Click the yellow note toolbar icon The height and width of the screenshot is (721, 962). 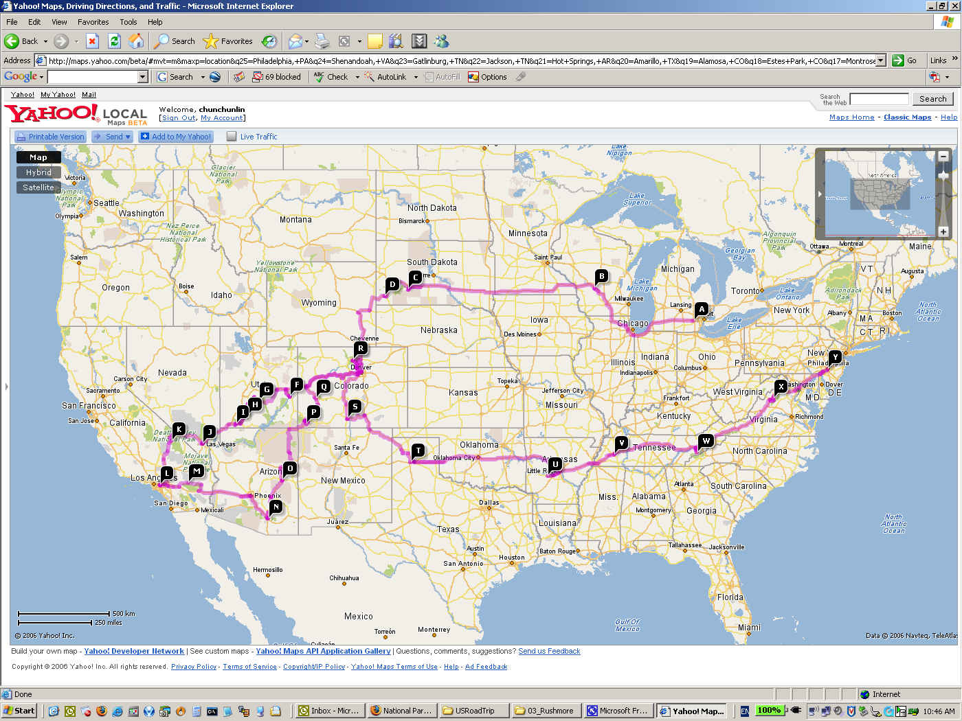pos(375,41)
